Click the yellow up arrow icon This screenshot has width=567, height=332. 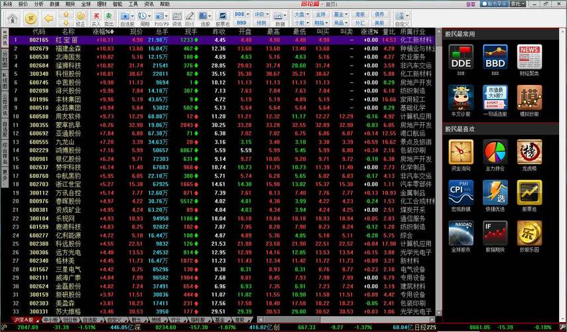66,15
